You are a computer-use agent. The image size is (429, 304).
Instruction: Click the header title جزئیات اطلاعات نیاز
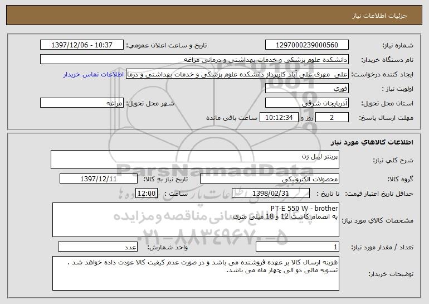379,16
